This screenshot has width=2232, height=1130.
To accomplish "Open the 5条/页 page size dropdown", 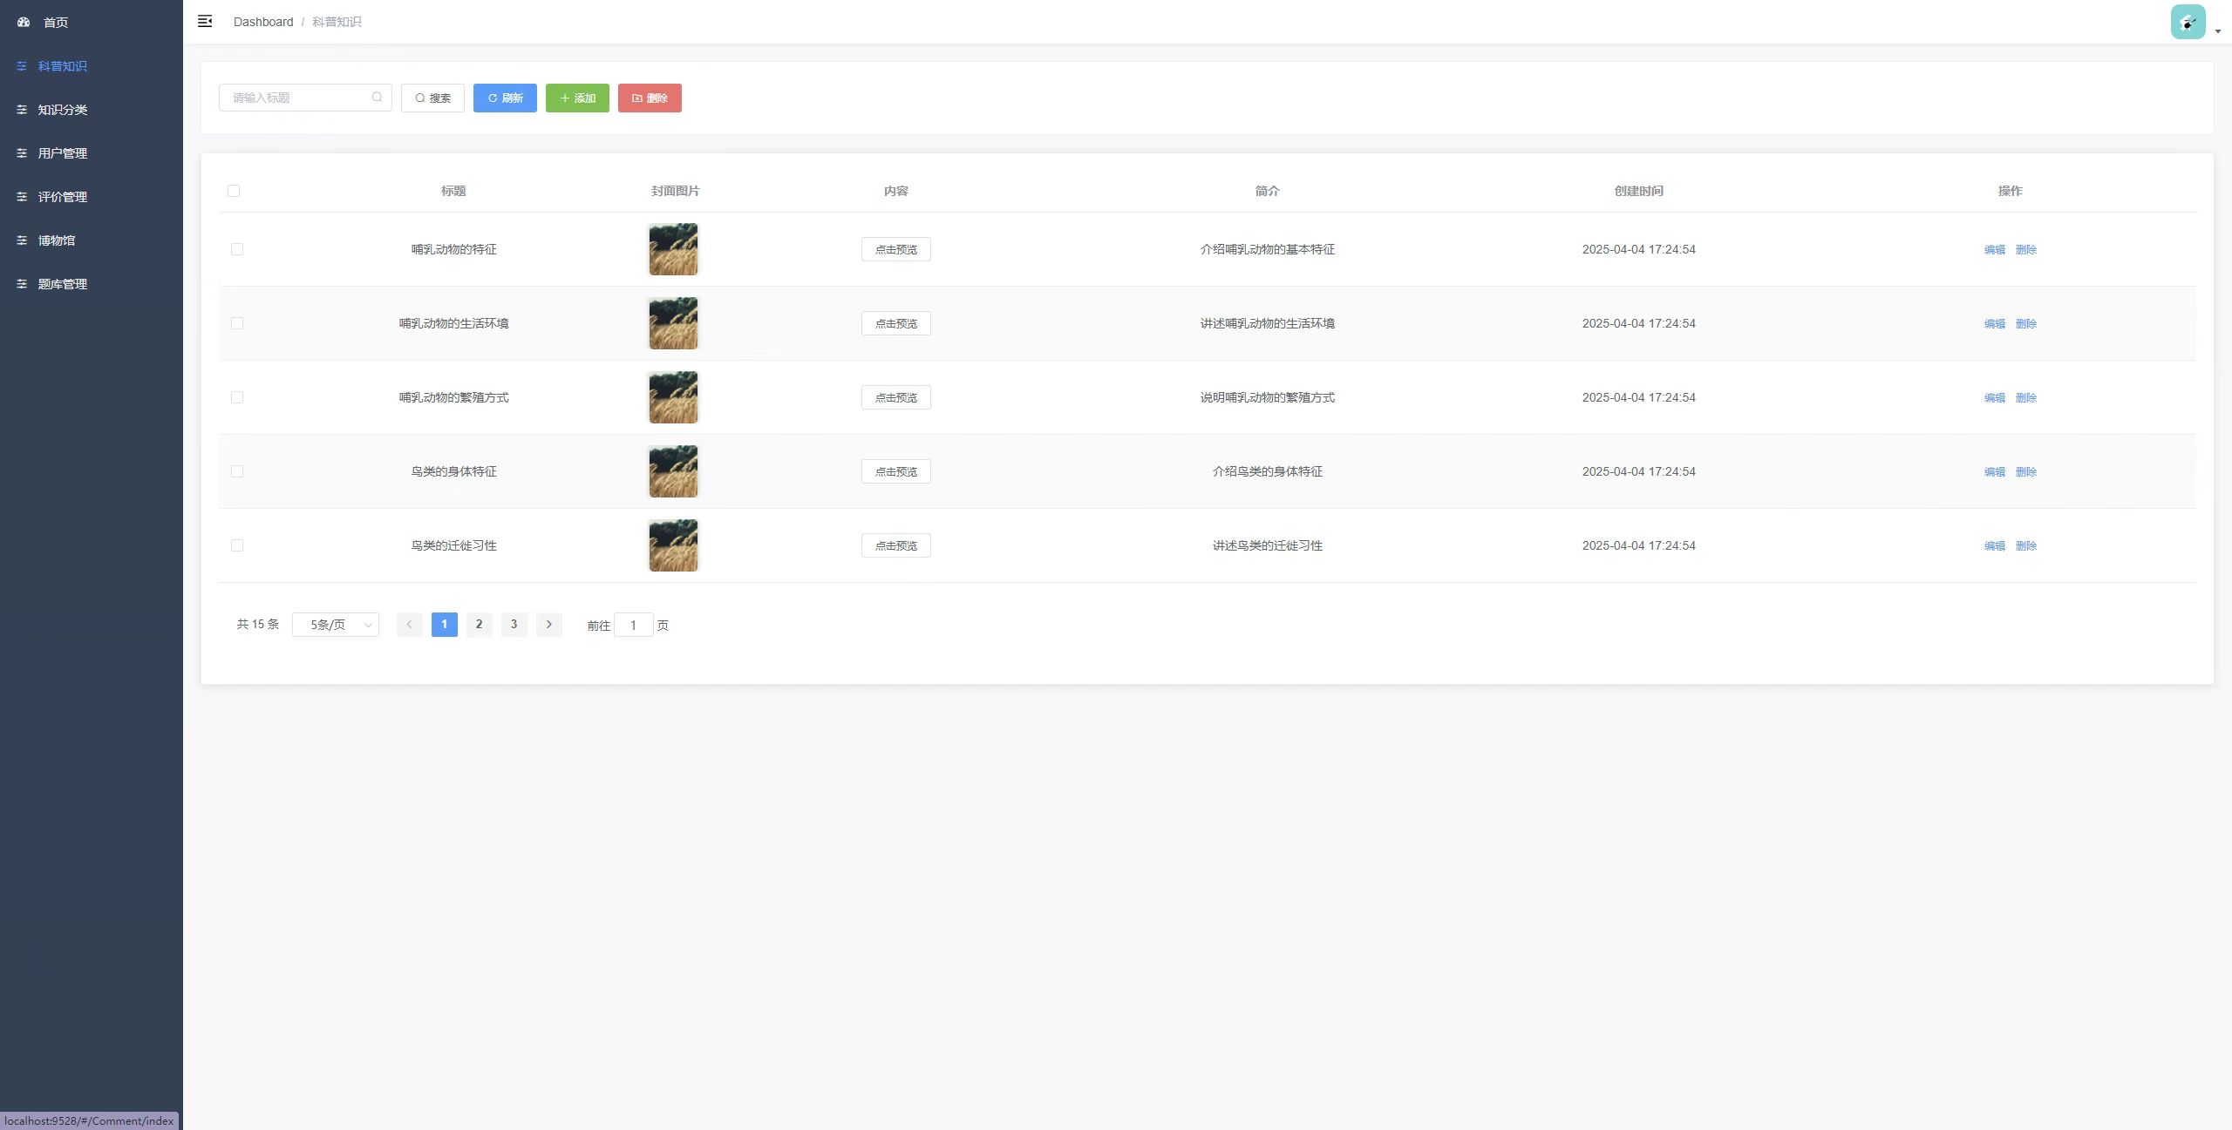I will click(336, 625).
